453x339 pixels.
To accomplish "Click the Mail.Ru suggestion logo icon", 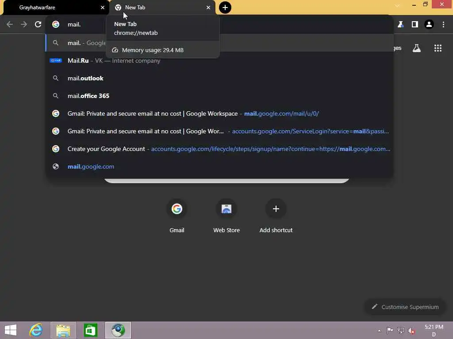I will click(56, 60).
